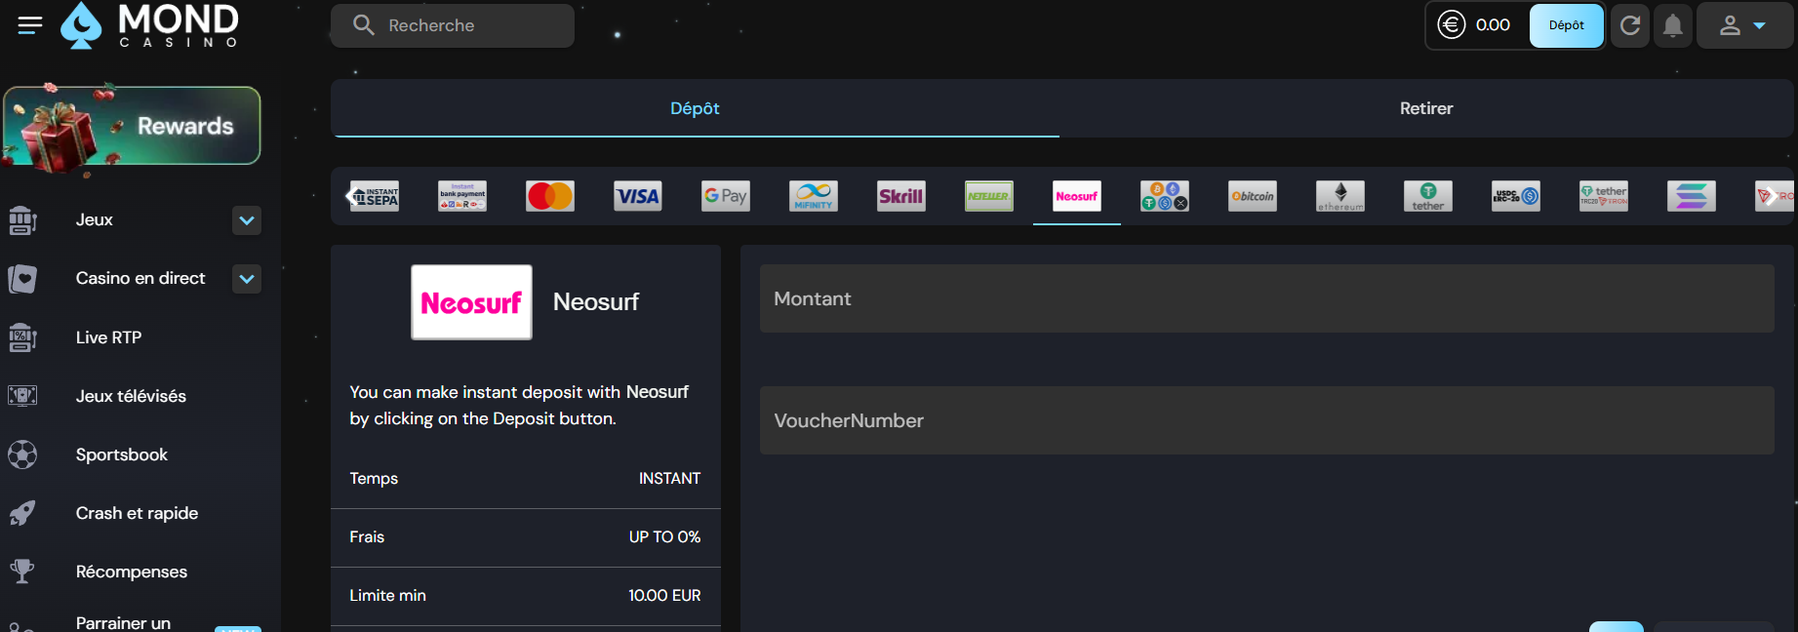Open Crash et rapide games
1798x632 pixels.
pos(137,513)
